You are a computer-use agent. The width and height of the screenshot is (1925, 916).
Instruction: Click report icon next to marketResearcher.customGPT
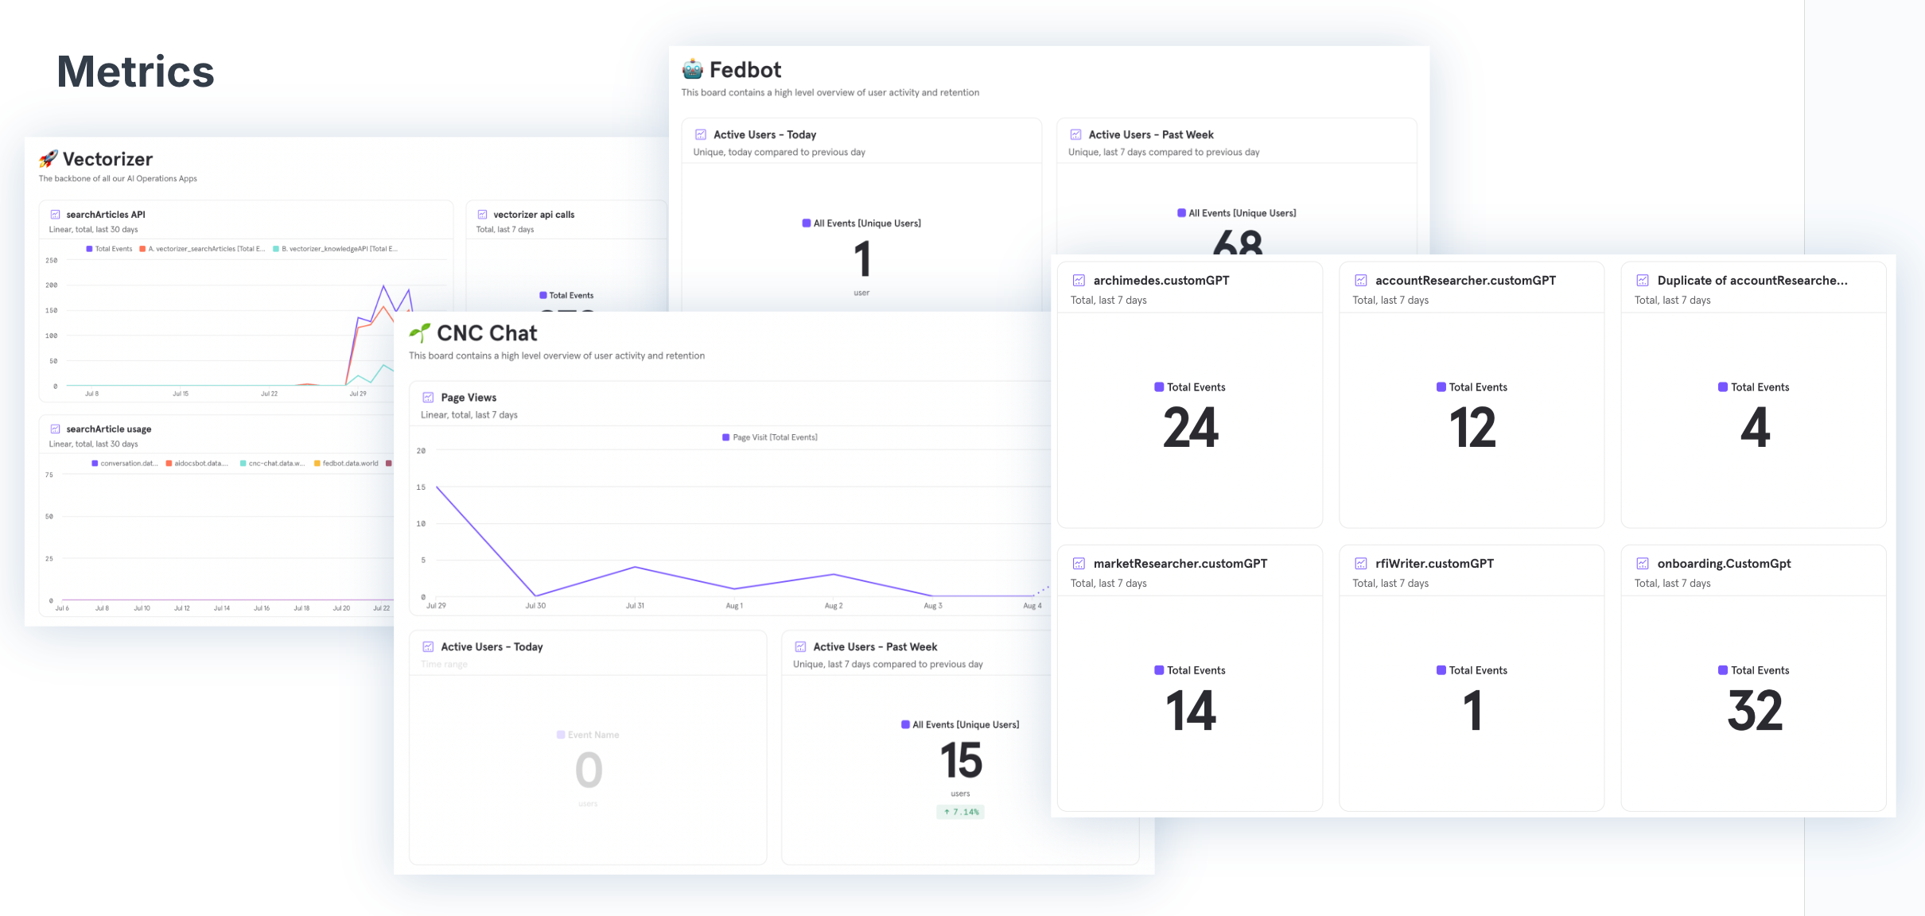coord(1079,564)
